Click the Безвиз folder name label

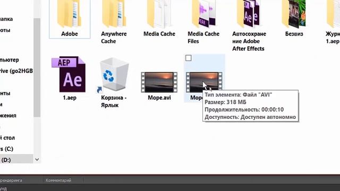(x=294, y=34)
